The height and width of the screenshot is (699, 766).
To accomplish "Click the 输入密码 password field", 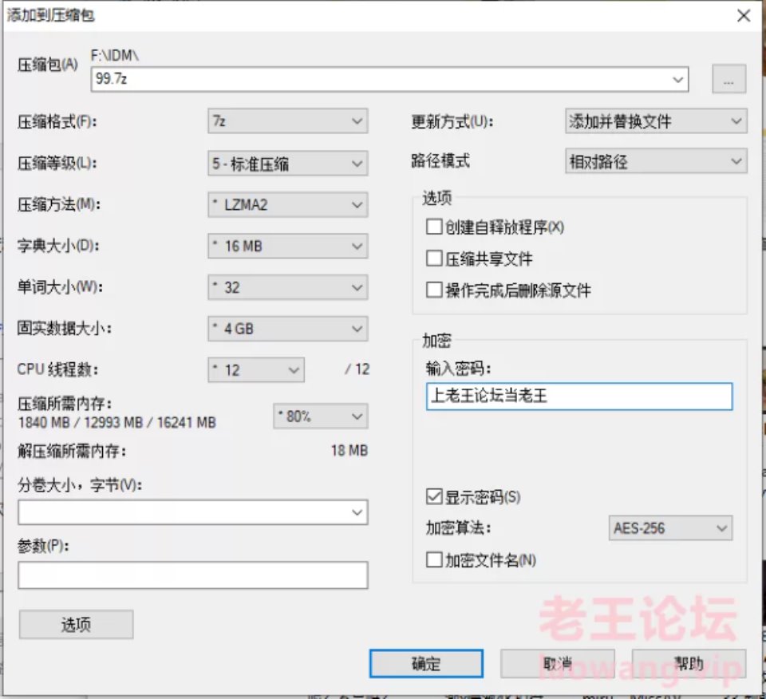I will [579, 396].
